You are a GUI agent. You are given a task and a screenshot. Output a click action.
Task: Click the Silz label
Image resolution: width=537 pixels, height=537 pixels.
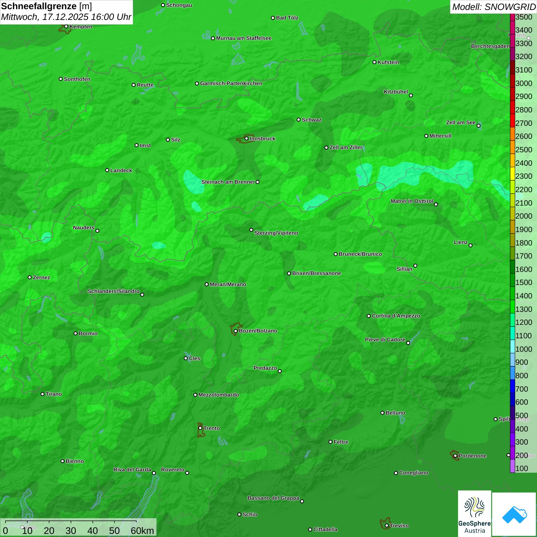pos(176,140)
